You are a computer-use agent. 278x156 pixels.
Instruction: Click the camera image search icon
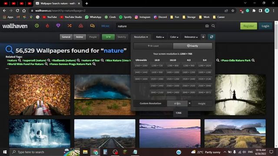tap(207, 26)
